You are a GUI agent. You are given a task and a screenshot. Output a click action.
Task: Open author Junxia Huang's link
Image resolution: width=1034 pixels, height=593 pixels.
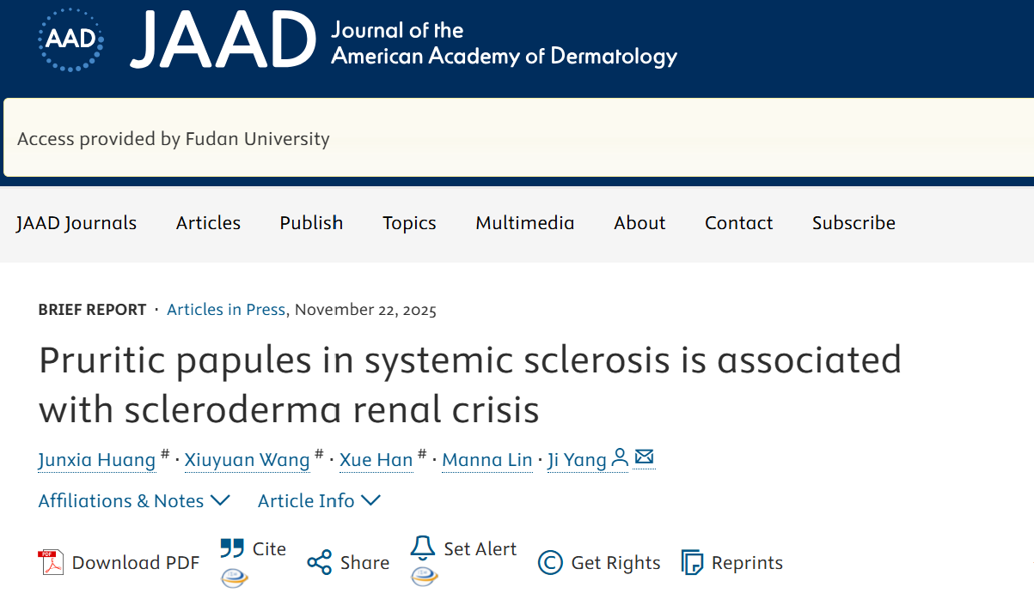97,460
